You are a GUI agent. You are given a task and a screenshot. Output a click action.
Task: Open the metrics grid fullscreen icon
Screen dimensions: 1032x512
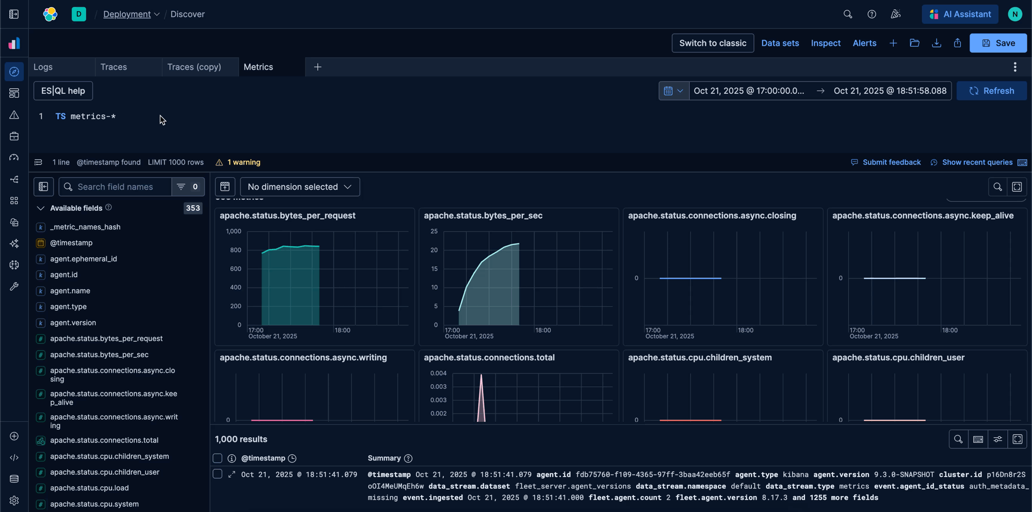1017,187
